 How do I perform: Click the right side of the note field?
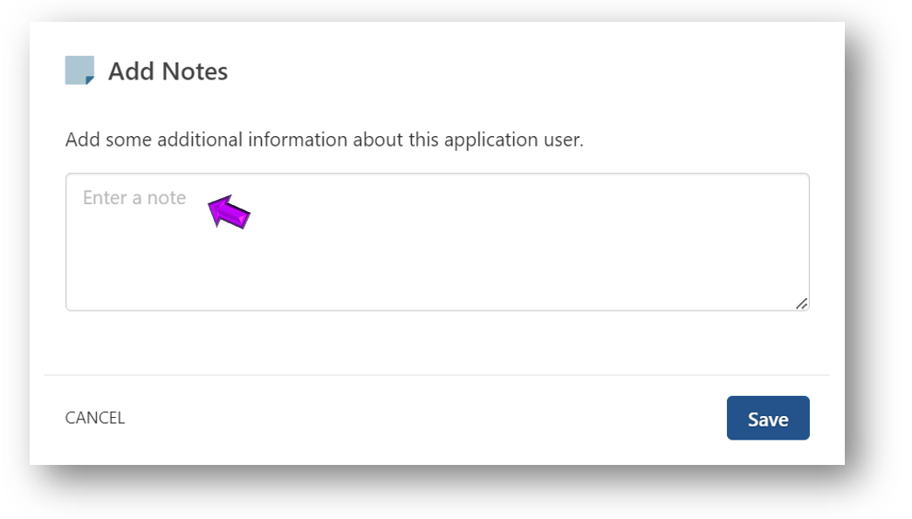click(x=727, y=242)
